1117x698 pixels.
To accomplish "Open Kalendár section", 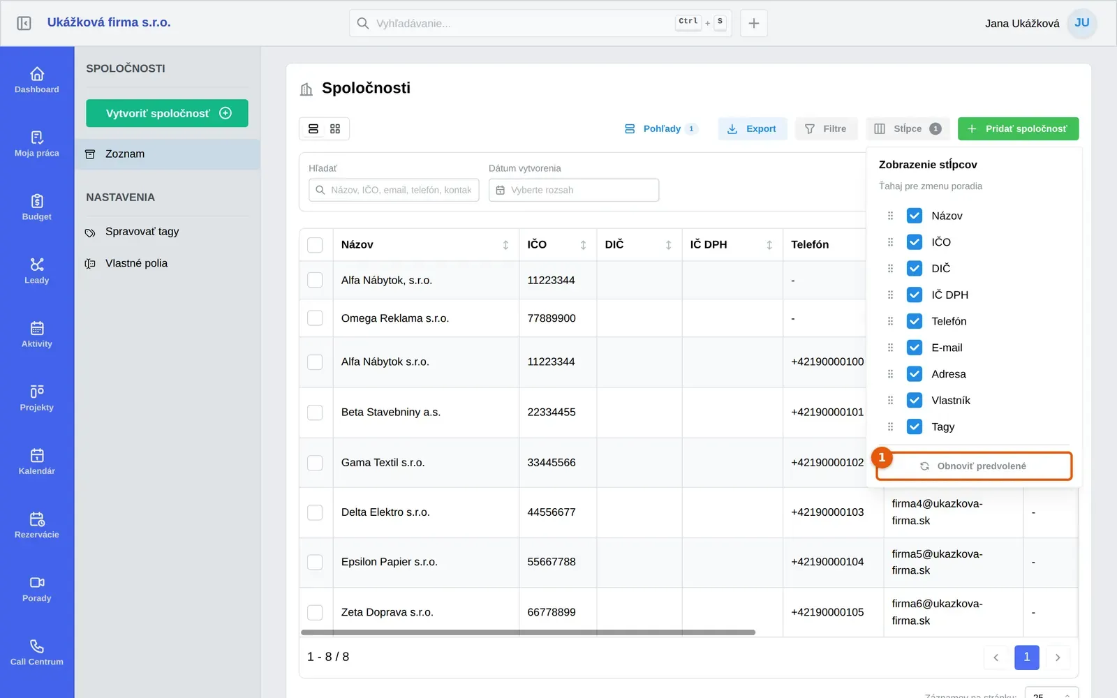I will (x=37, y=461).
